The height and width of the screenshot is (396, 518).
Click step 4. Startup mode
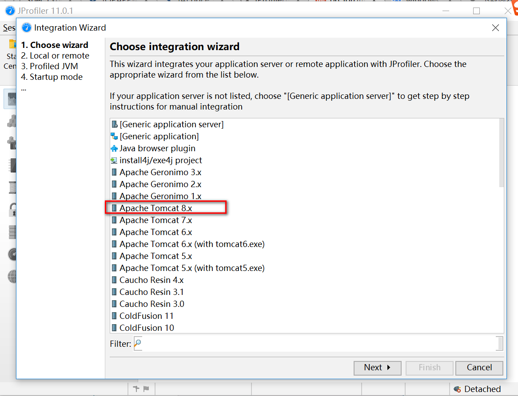tap(52, 77)
